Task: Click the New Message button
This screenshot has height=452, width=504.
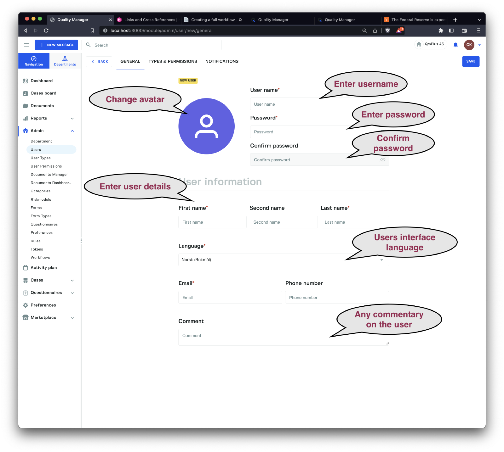Action: pyautogui.click(x=56, y=45)
